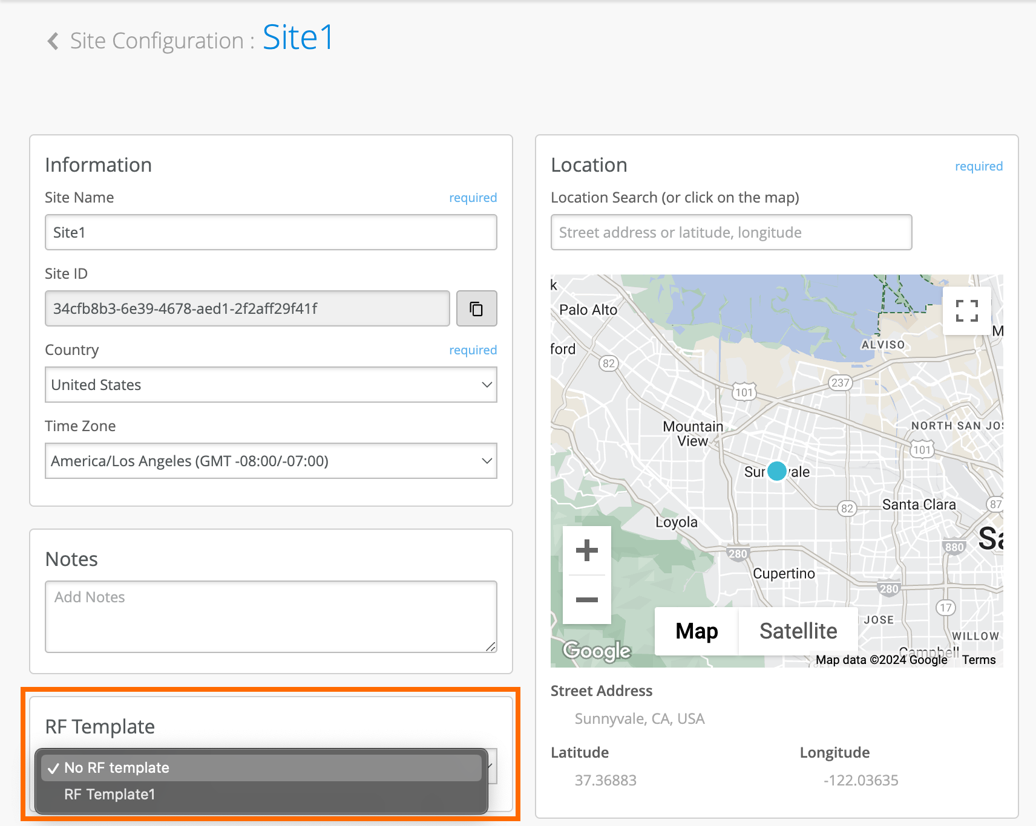Toggle fullscreen map view
This screenshot has width=1036, height=826.
(966, 311)
